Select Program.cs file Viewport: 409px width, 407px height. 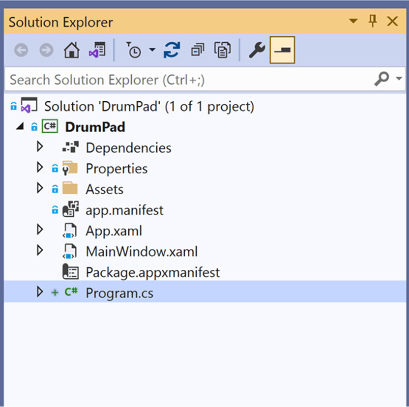119,293
